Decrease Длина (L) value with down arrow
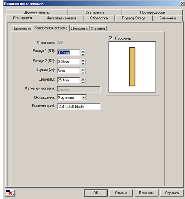This screenshot has height=199, width=185. tap(83, 82)
